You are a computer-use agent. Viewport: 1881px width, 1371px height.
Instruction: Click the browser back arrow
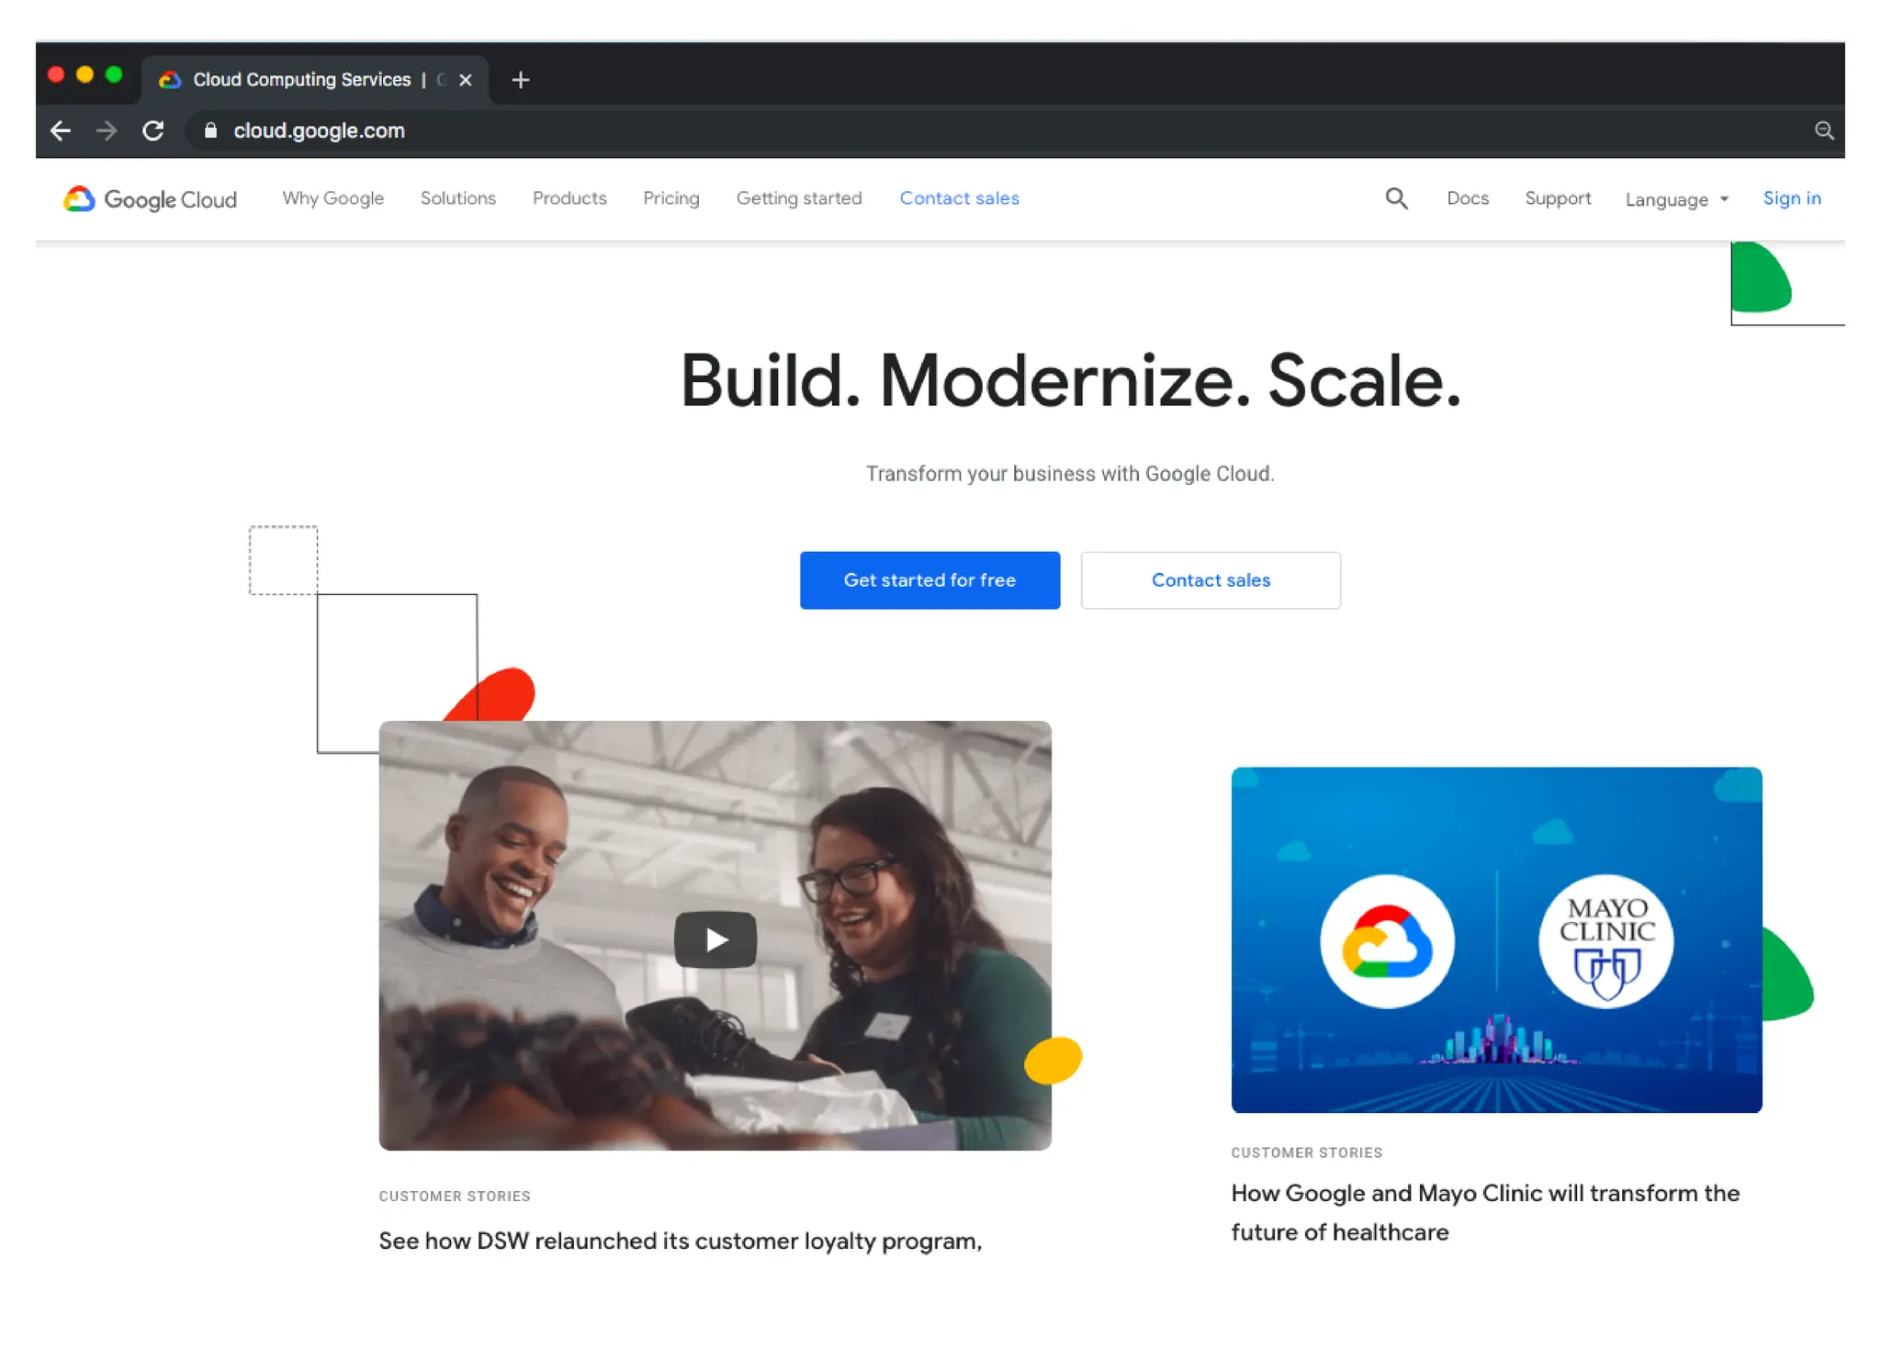coord(61,130)
